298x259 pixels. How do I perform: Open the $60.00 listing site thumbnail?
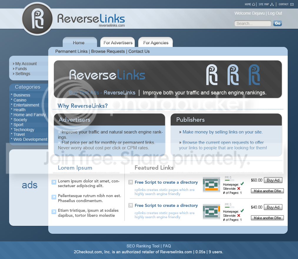point(211,184)
